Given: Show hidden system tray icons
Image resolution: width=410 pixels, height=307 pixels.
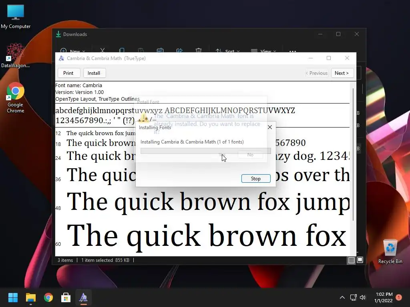Looking at the screenshot, I should pyautogui.click(x=342, y=297).
